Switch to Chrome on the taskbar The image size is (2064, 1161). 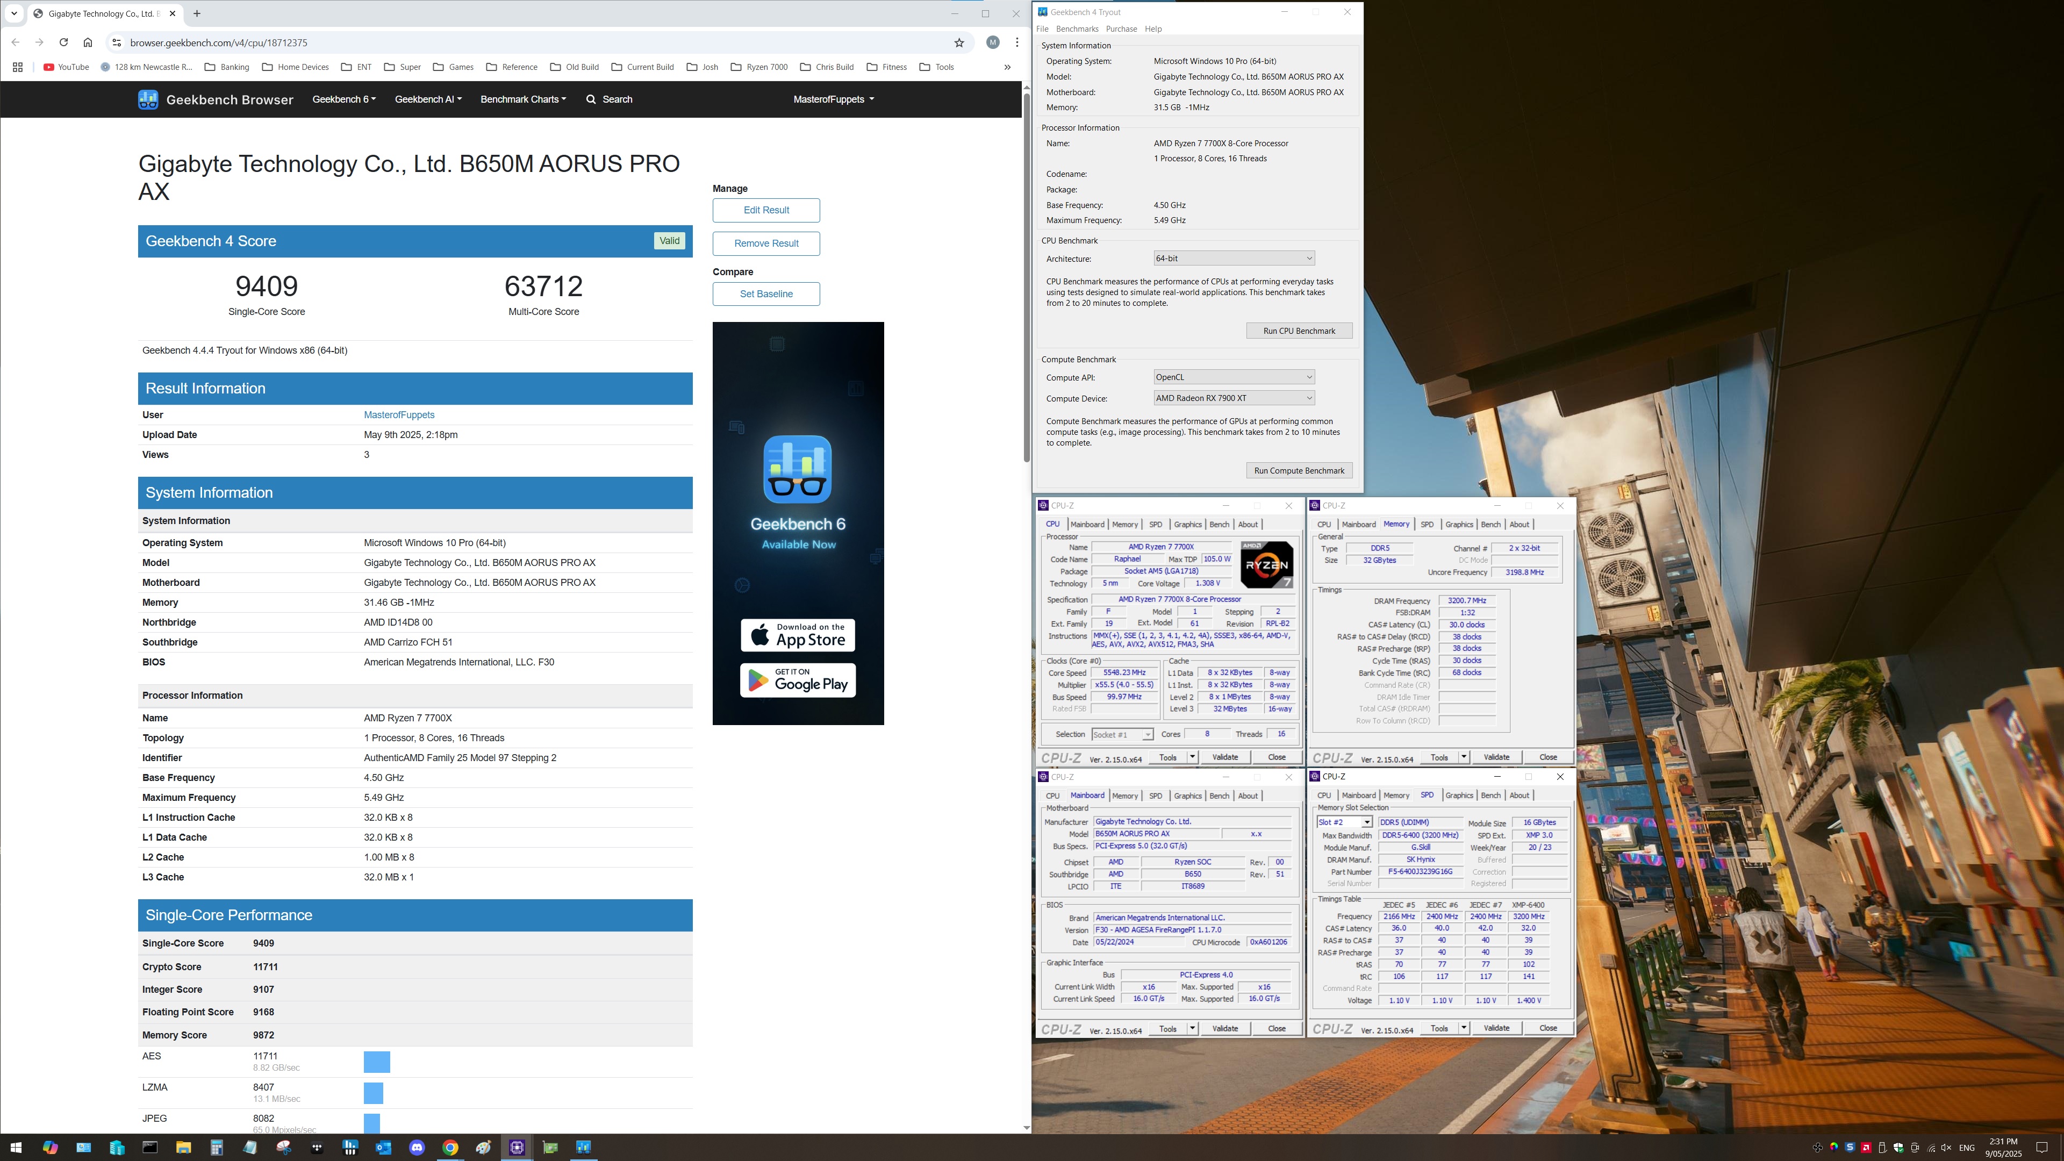coord(450,1148)
